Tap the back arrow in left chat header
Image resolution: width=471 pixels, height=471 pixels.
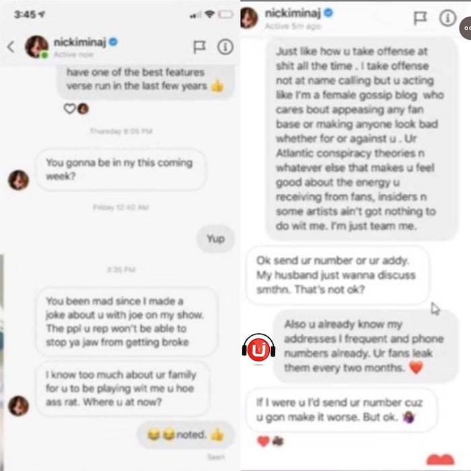coord(11,47)
